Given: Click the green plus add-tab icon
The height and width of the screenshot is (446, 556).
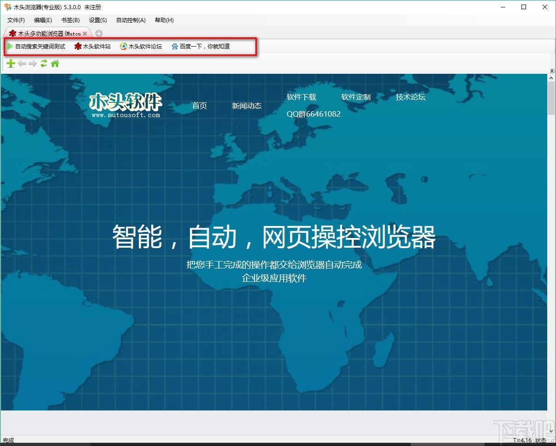Looking at the screenshot, I should (x=11, y=64).
